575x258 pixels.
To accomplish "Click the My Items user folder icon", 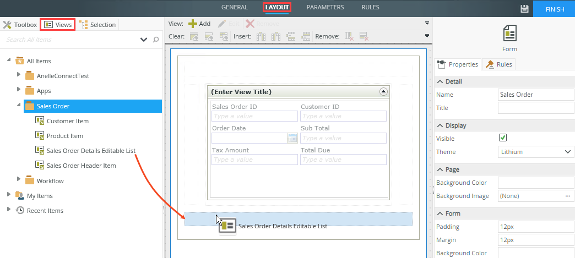I will (20, 195).
